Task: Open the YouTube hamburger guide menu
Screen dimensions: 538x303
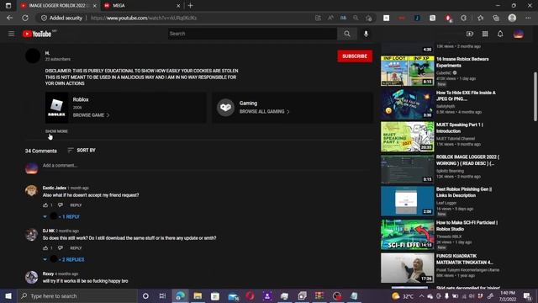Action: 11,34
